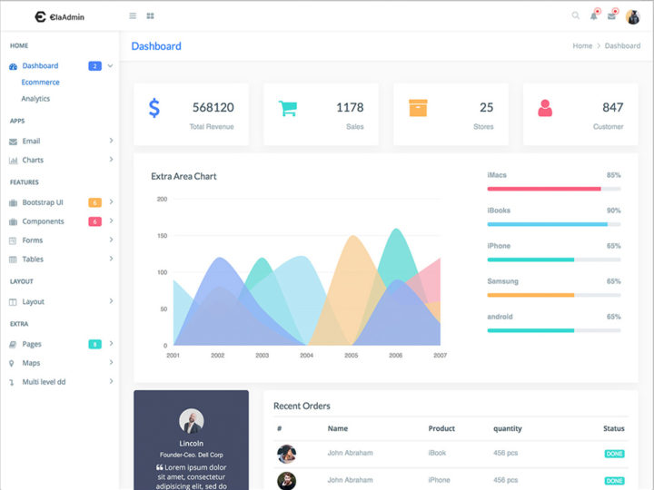Open the Email menu label
The width and height of the screenshot is (654, 490).
tap(31, 142)
